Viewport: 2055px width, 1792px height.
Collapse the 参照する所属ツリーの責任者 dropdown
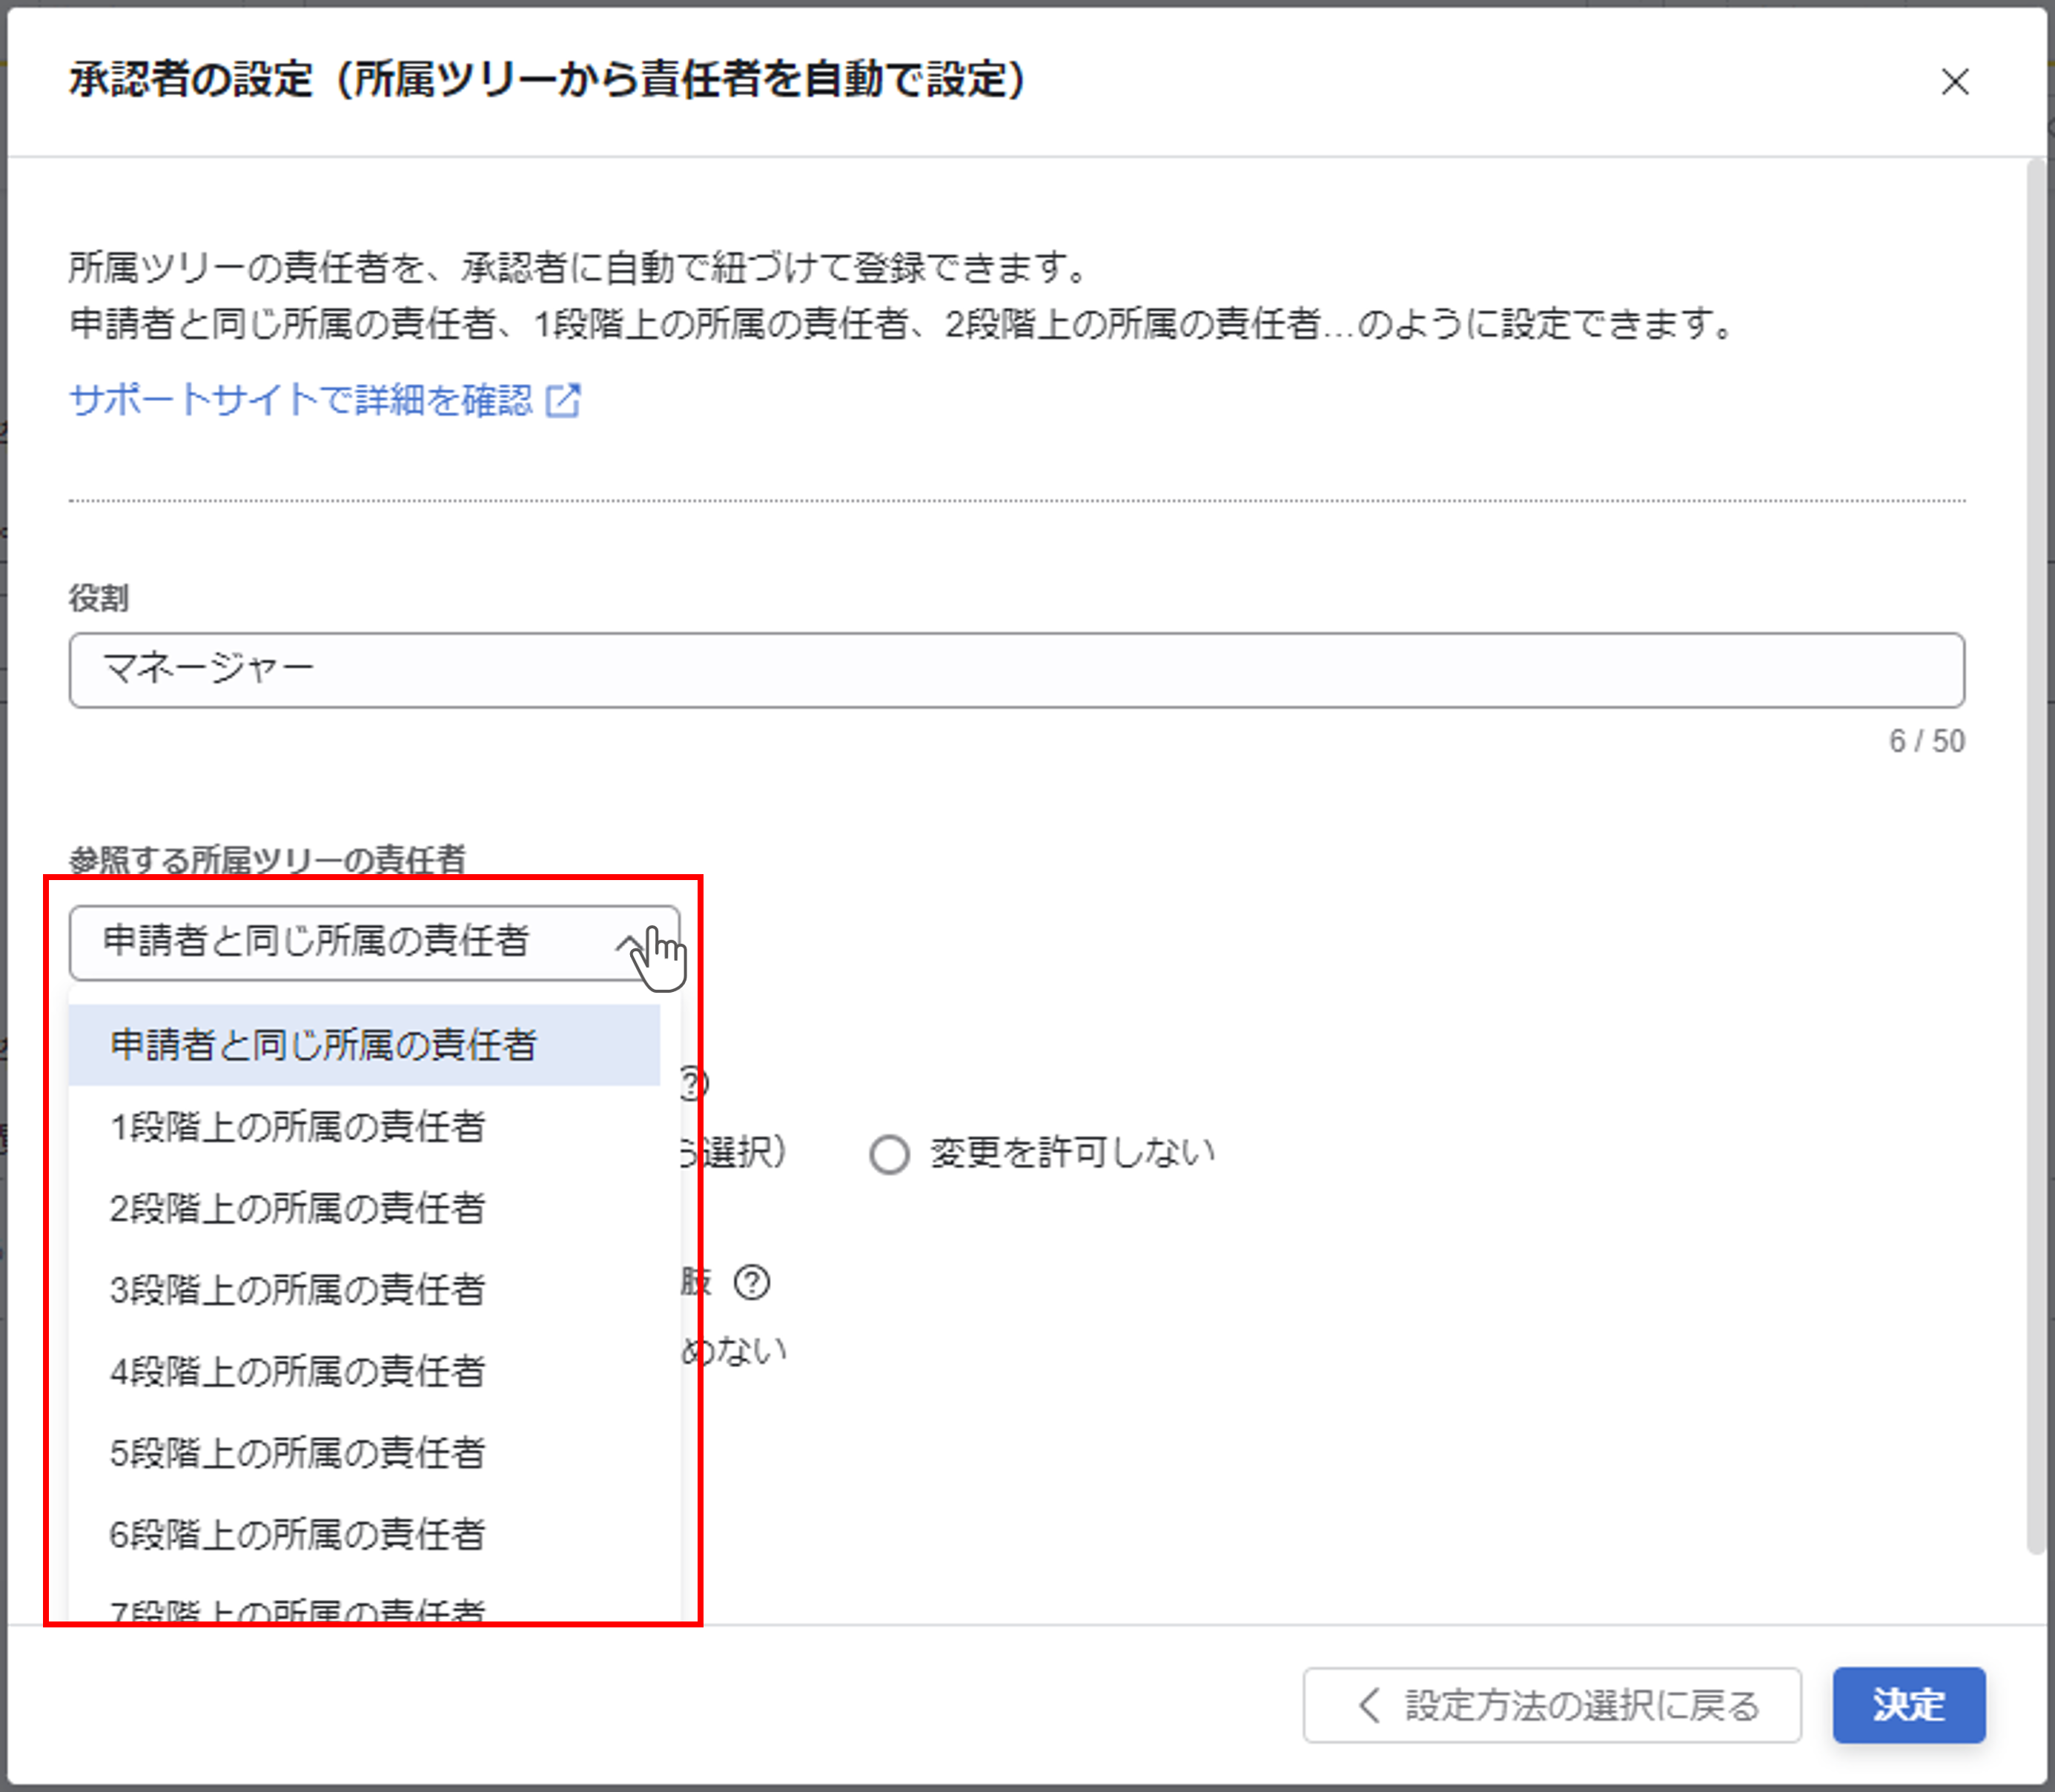[x=374, y=942]
